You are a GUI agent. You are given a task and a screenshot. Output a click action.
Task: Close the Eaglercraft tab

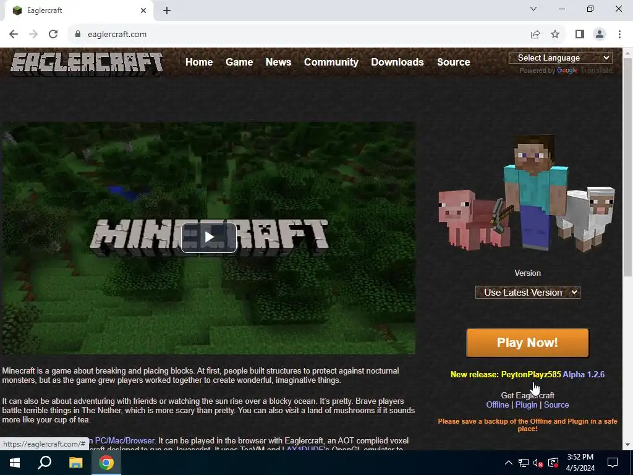click(x=143, y=11)
